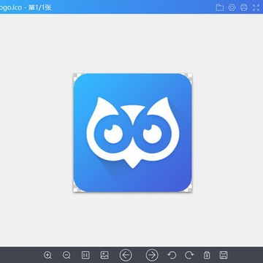Enter fullscreen with the four-arrows icon
This screenshot has width=263, height=263.
coord(256,7)
